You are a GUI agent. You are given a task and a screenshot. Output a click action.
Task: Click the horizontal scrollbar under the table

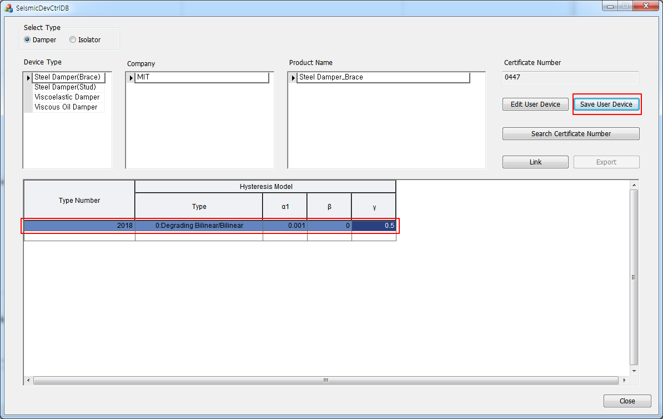tap(325, 380)
